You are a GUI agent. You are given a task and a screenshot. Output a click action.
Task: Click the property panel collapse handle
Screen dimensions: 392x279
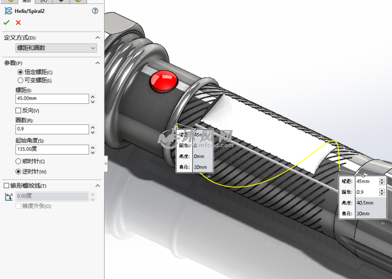[x=106, y=164]
